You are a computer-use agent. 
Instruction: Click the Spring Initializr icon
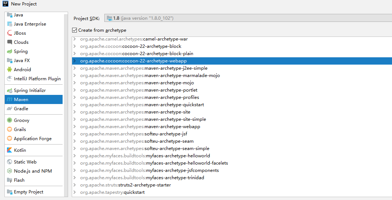click(10, 90)
